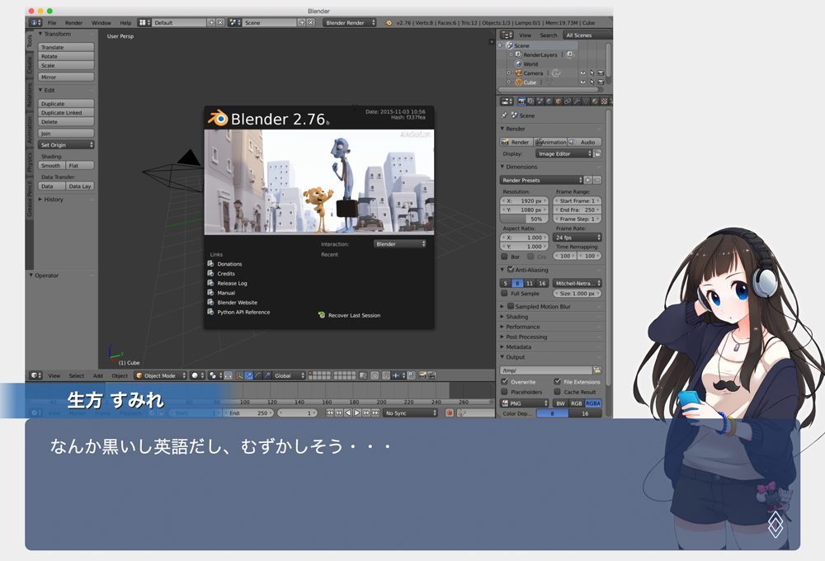
Task: Click the render properties camera tab icon
Action: (521, 101)
